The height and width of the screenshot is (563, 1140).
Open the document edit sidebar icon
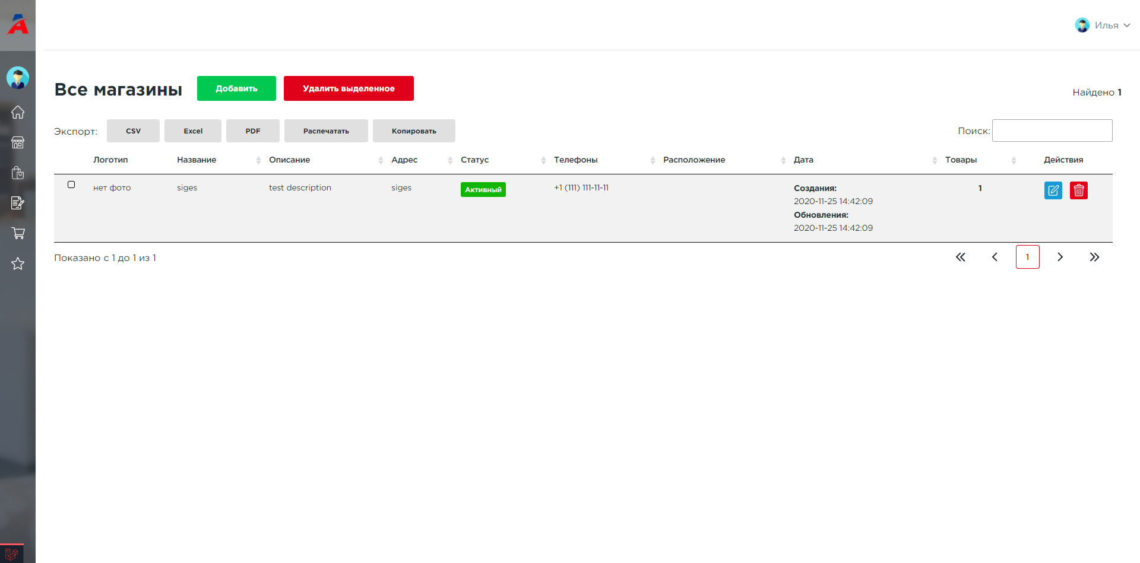[18, 203]
